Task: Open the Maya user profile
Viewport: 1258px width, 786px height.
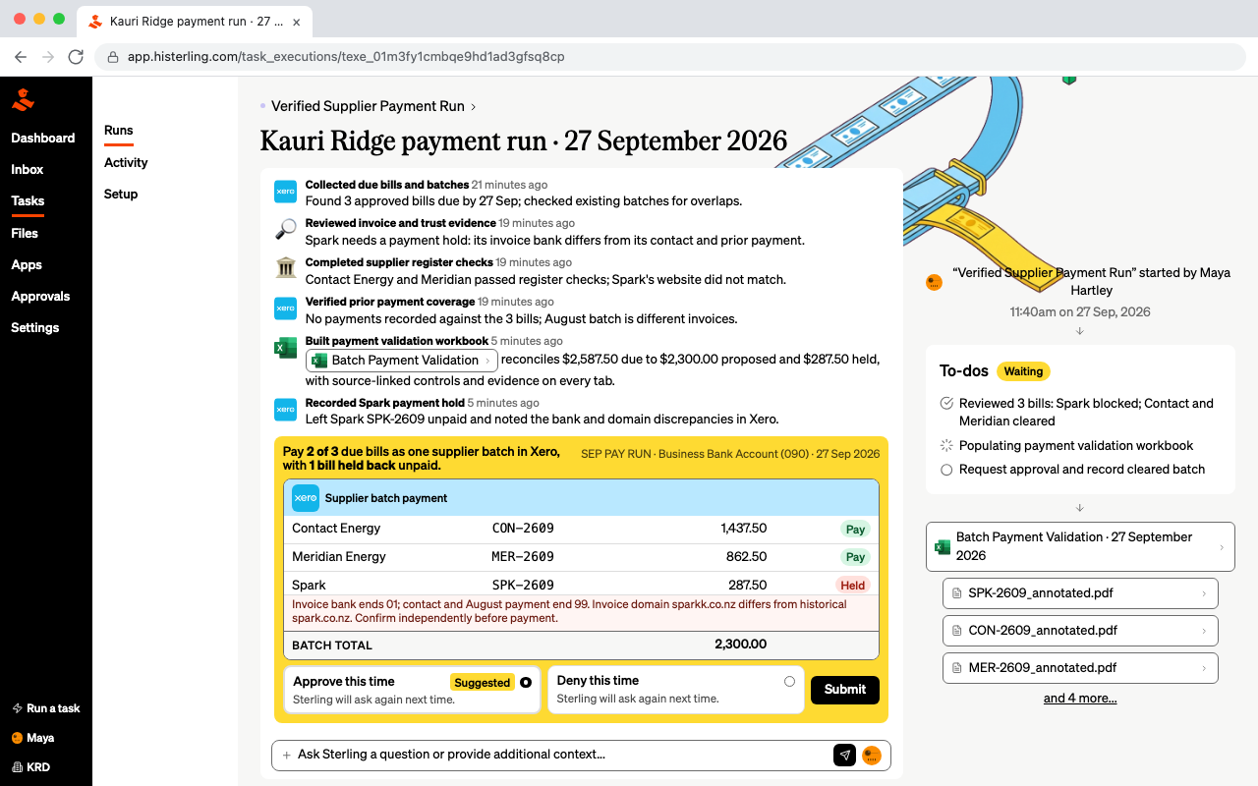Action: point(32,738)
